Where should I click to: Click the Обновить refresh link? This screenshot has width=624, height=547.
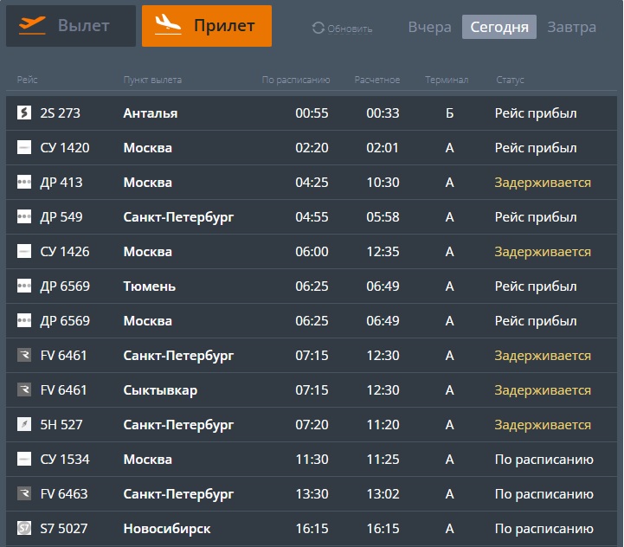click(350, 29)
